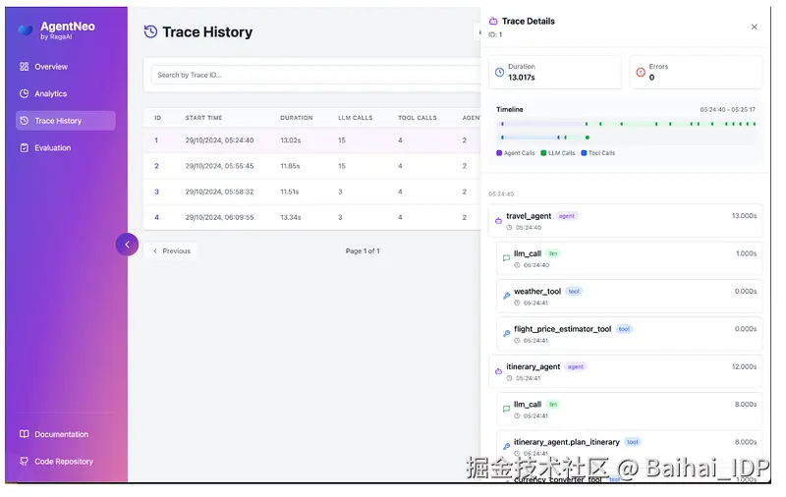Viewport: 786px width, 497px height.
Task: Click start time 29/10/2024, 06:09:55
Action: point(219,217)
